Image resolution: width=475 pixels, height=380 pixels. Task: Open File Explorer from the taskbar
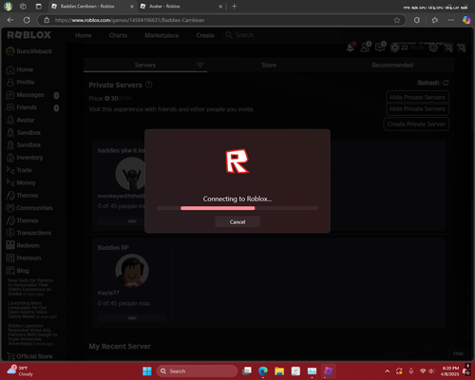coord(279,370)
